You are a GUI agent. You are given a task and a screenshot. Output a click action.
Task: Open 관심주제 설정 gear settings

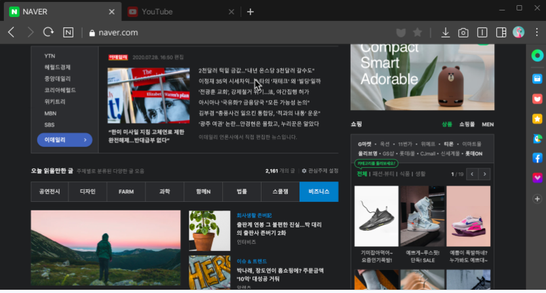tap(320, 170)
